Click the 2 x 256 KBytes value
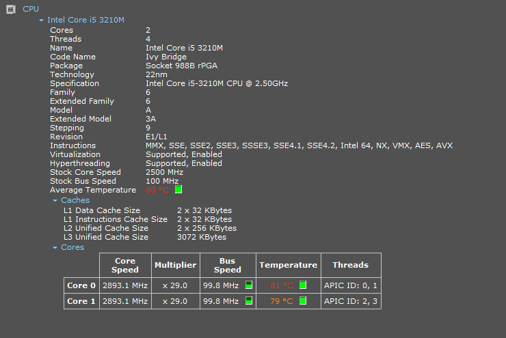This screenshot has height=338, width=506. point(207,229)
